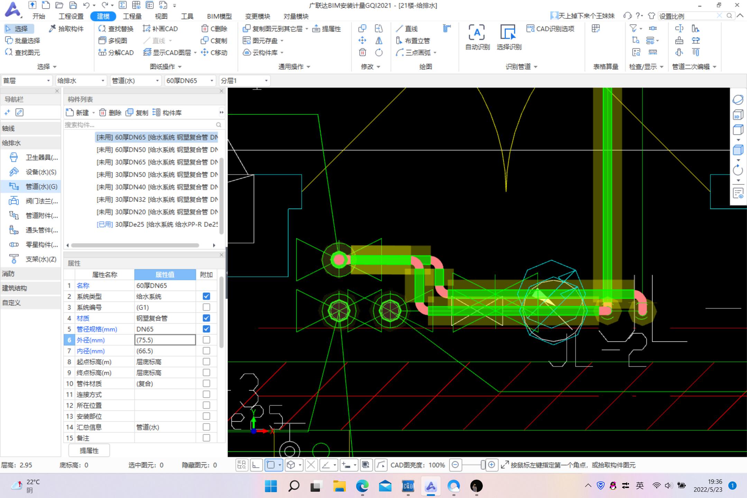This screenshot has width=747, height=498.
Task: Open the 变更模块 ribbon tab
Action: pyautogui.click(x=257, y=16)
